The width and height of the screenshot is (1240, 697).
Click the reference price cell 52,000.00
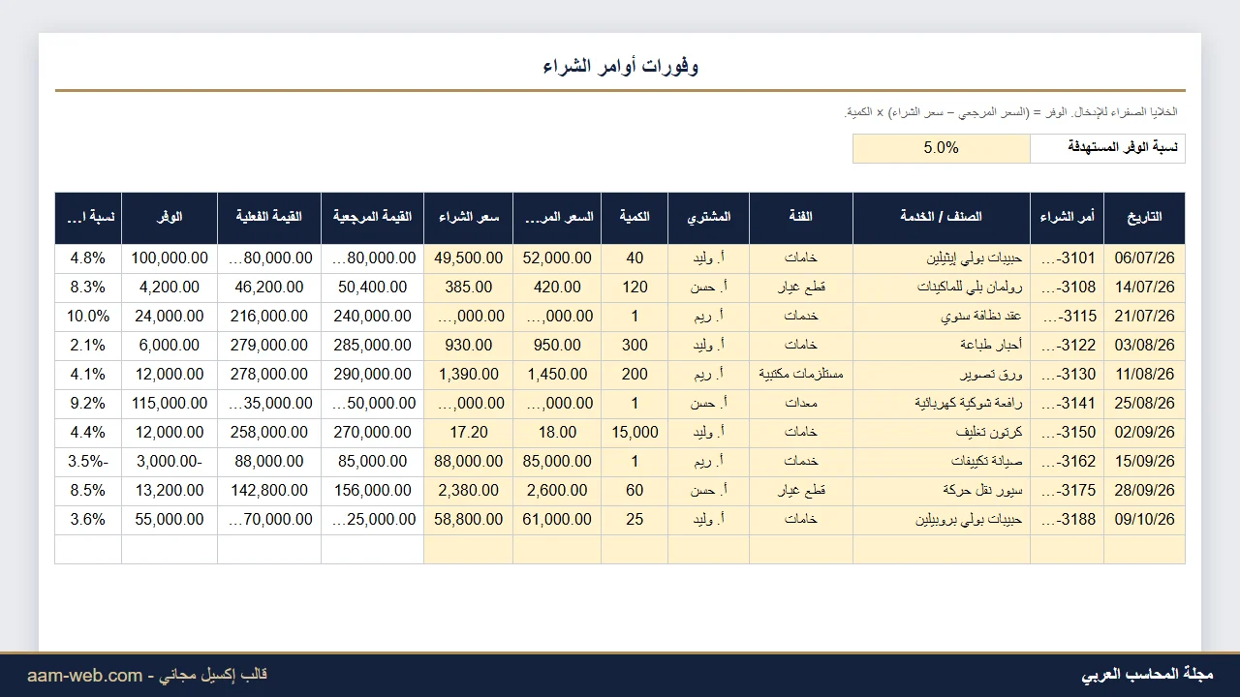click(x=557, y=258)
